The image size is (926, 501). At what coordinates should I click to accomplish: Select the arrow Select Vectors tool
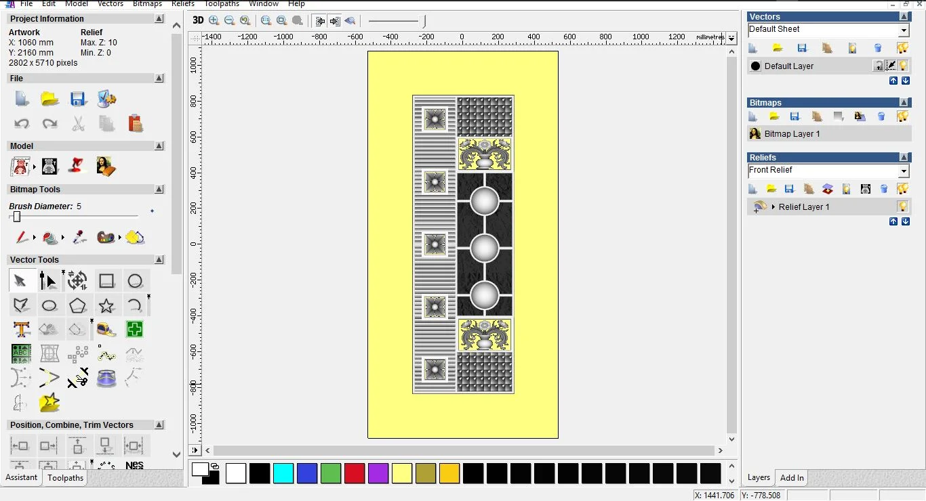pos(20,281)
